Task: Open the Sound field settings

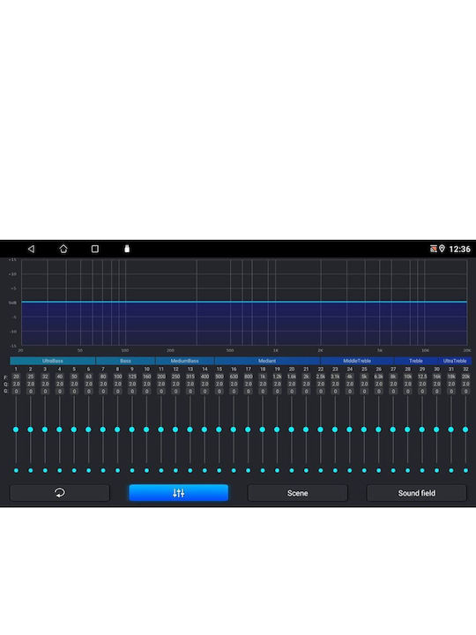Action: pyautogui.click(x=416, y=493)
